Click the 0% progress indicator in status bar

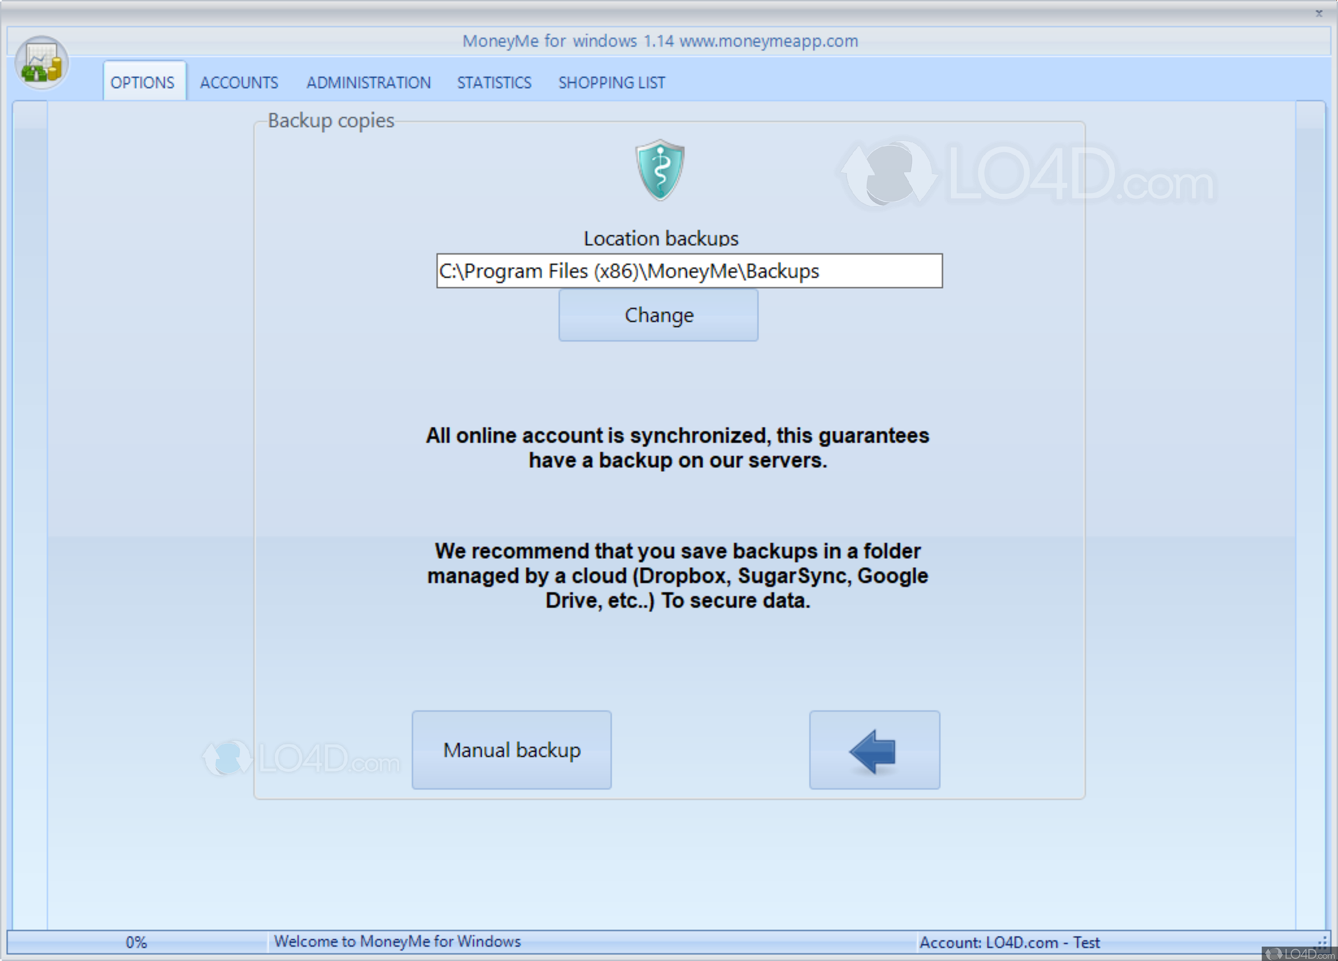[136, 942]
